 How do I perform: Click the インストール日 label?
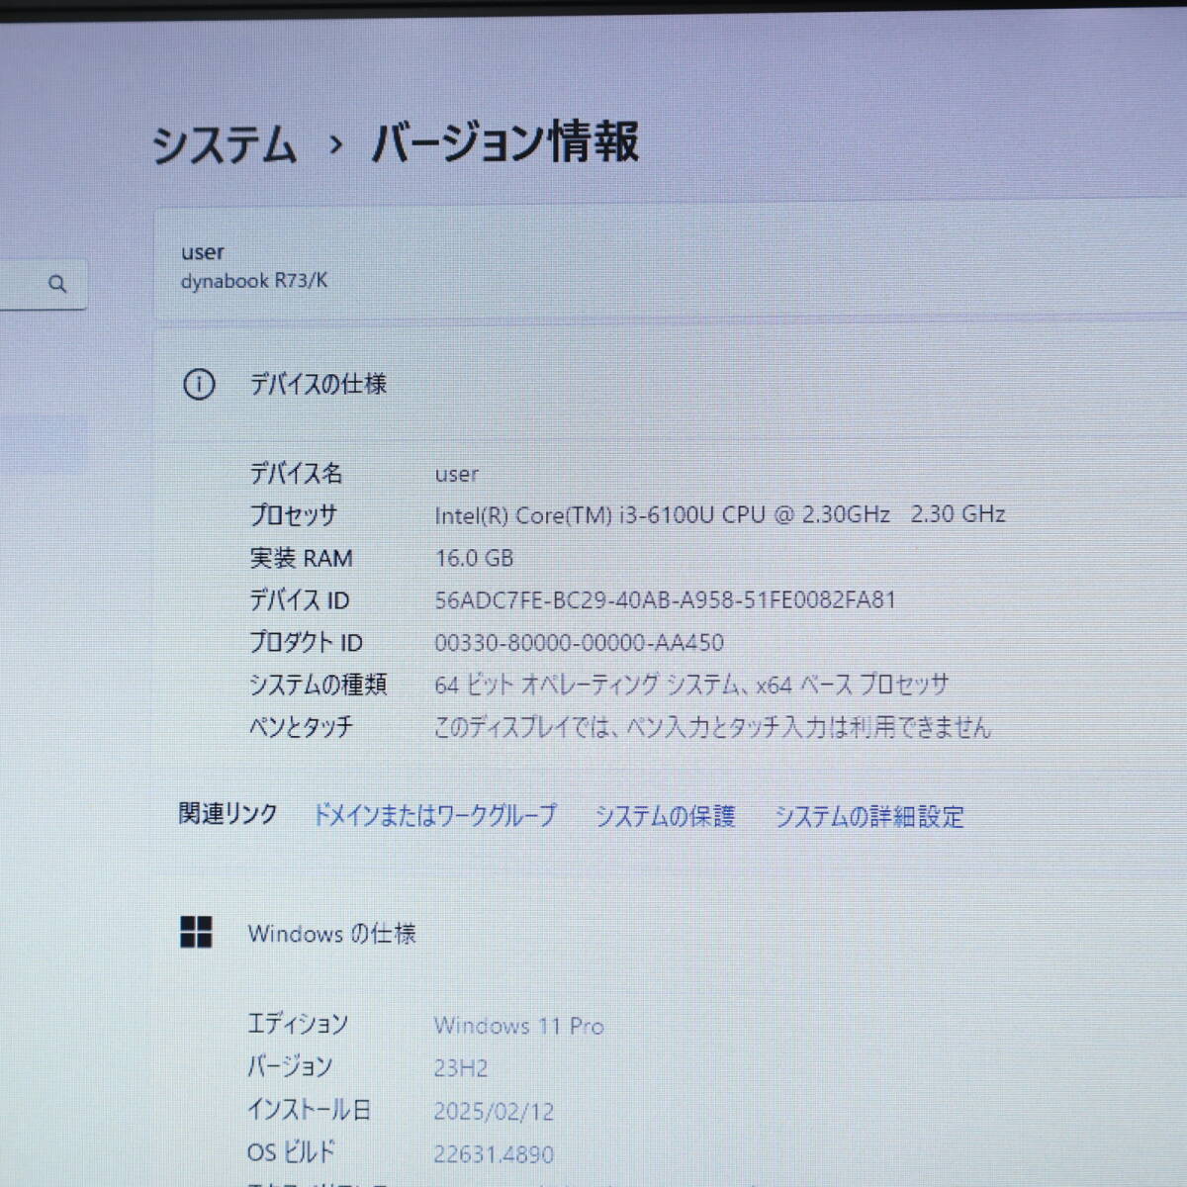tap(310, 1109)
